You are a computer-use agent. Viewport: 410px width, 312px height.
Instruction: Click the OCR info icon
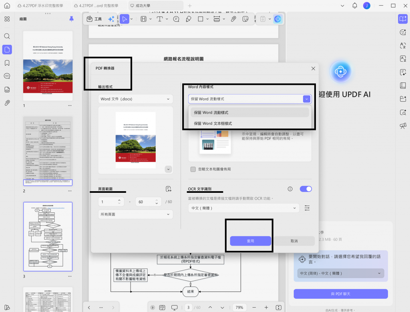tap(290, 189)
